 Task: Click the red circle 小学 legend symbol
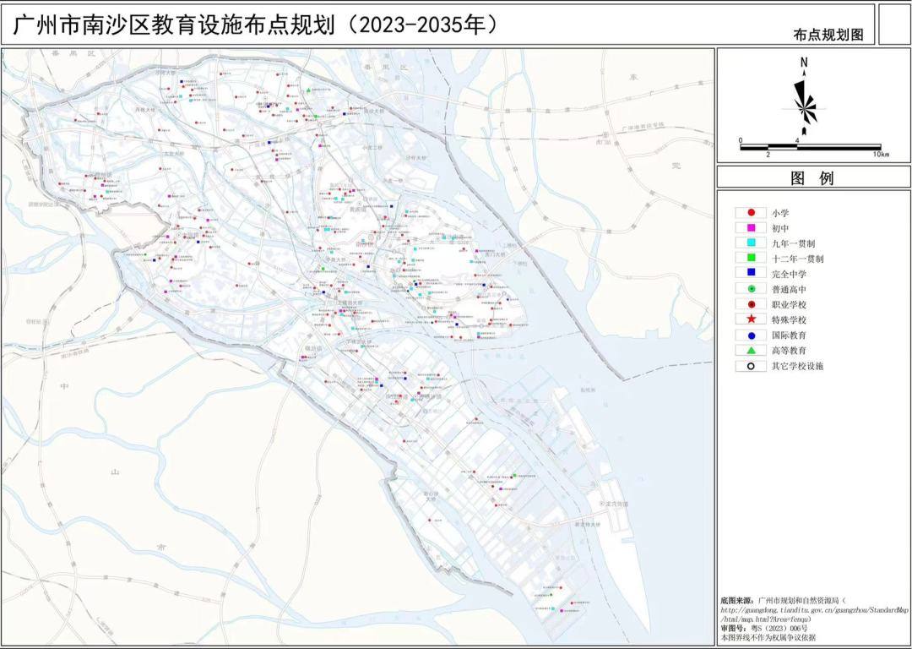[751, 213]
